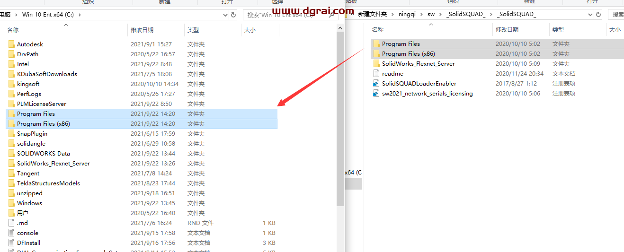Expand breadcrumb arrow after sw in right window
The height and width of the screenshot is (252, 624).
pos(440,14)
